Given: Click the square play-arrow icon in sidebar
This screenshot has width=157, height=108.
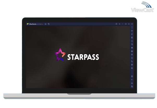Looking at the screenshot, I should pyautogui.click(x=132, y=38).
